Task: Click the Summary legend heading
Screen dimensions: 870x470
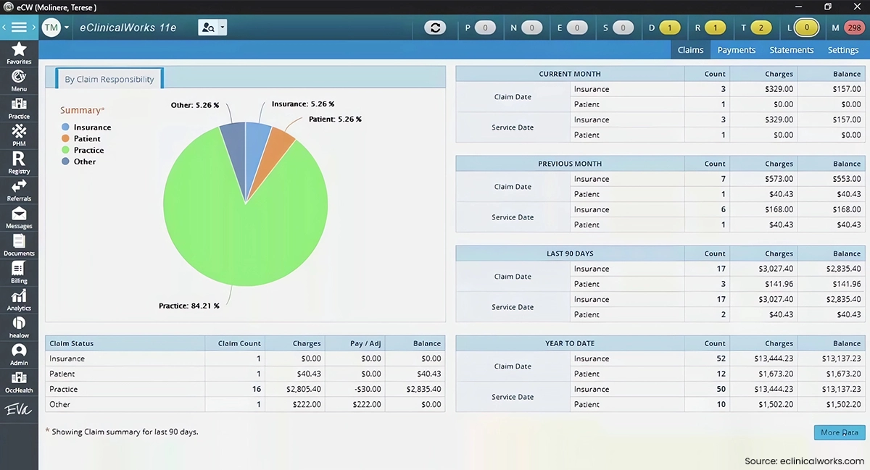Action: coord(82,110)
